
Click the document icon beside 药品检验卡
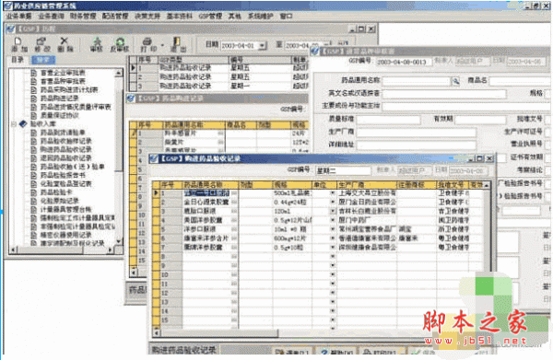coord(34,192)
